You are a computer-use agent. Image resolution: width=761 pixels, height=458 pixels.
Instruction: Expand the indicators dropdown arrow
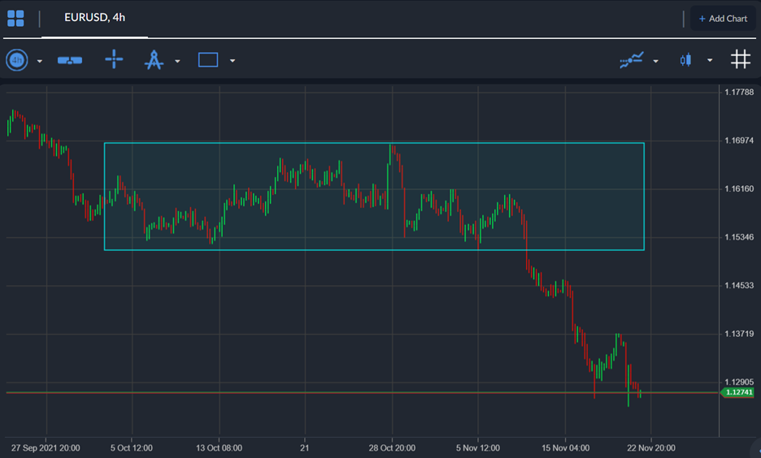click(655, 61)
